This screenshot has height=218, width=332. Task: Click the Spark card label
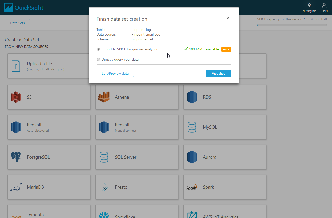click(x=208, y=187)
